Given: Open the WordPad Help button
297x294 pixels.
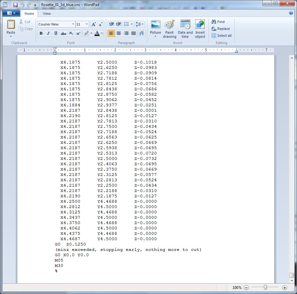Looking at the screenshot, I should [x=291, y=13].
